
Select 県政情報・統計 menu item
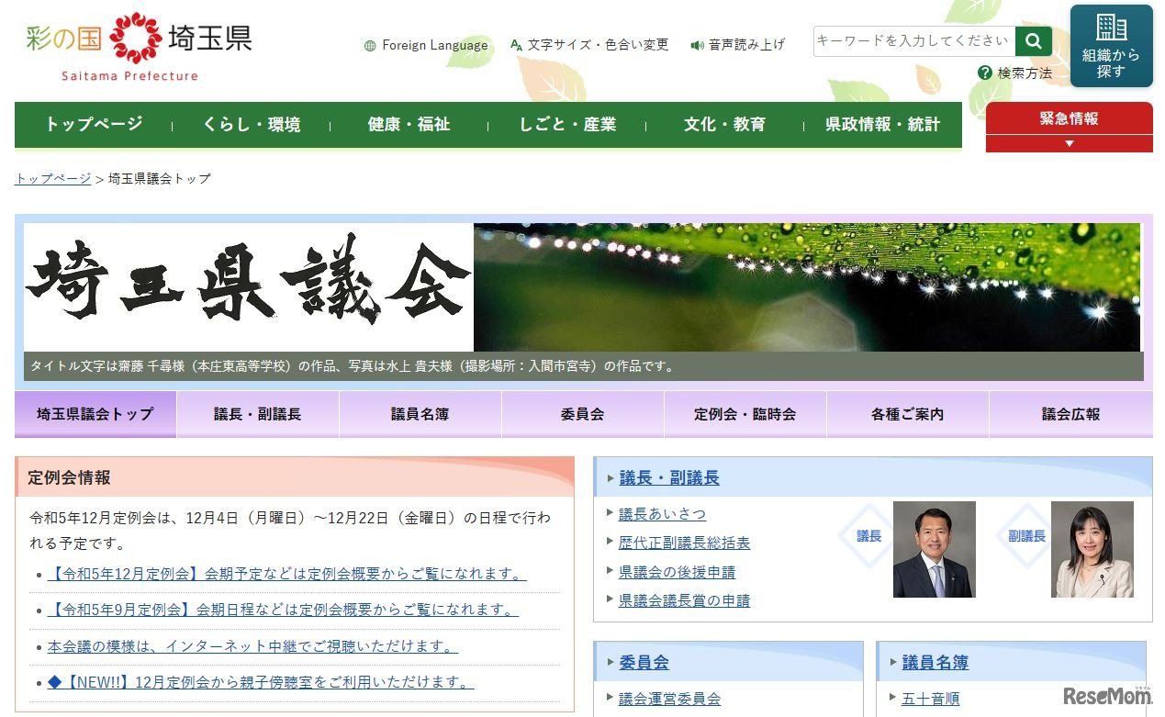pos(882,124)
